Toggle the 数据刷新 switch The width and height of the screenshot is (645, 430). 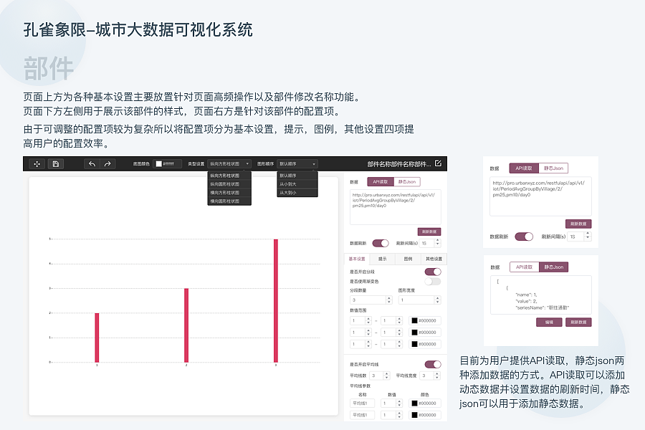(381, 244)
